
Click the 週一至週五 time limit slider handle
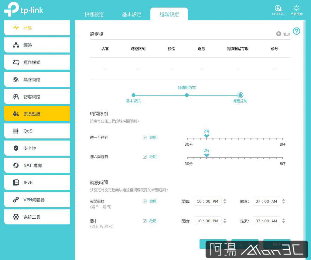pos(207,136)
